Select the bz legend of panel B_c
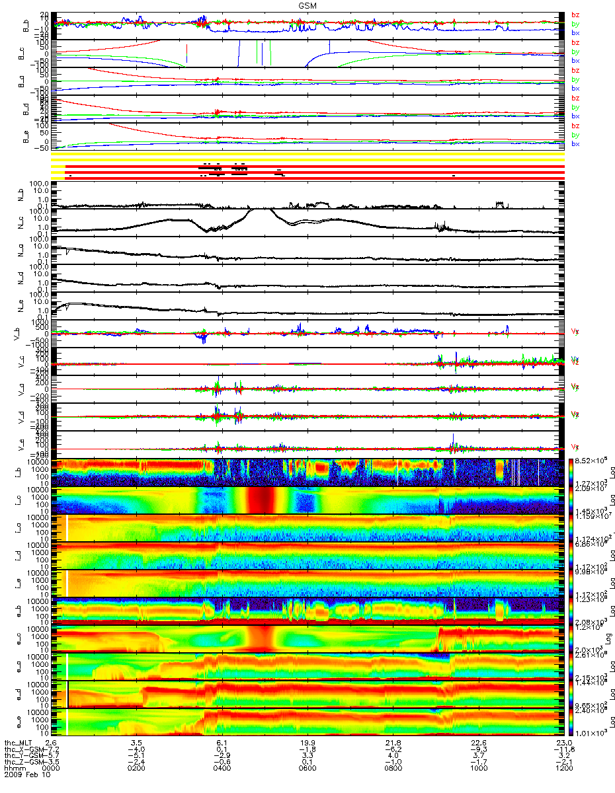 click(x=575, y=42)
